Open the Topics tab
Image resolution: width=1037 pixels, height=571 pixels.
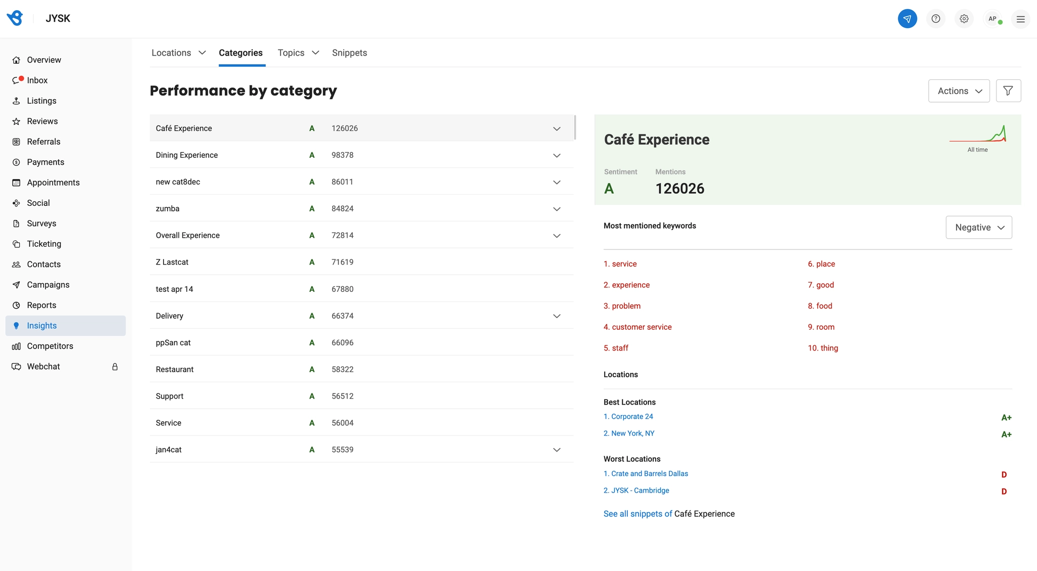[x=291, y=53]
